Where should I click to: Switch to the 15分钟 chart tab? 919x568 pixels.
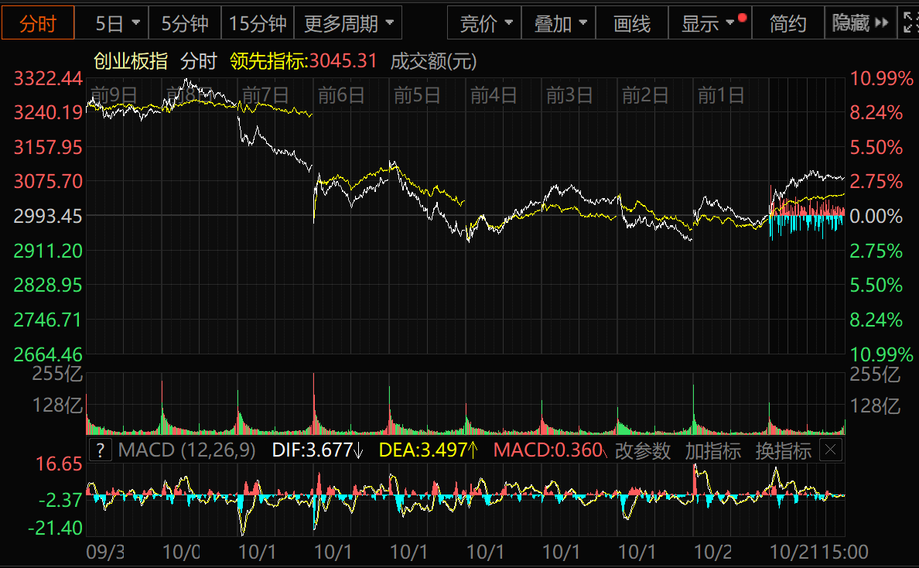[x=258, y=23]
